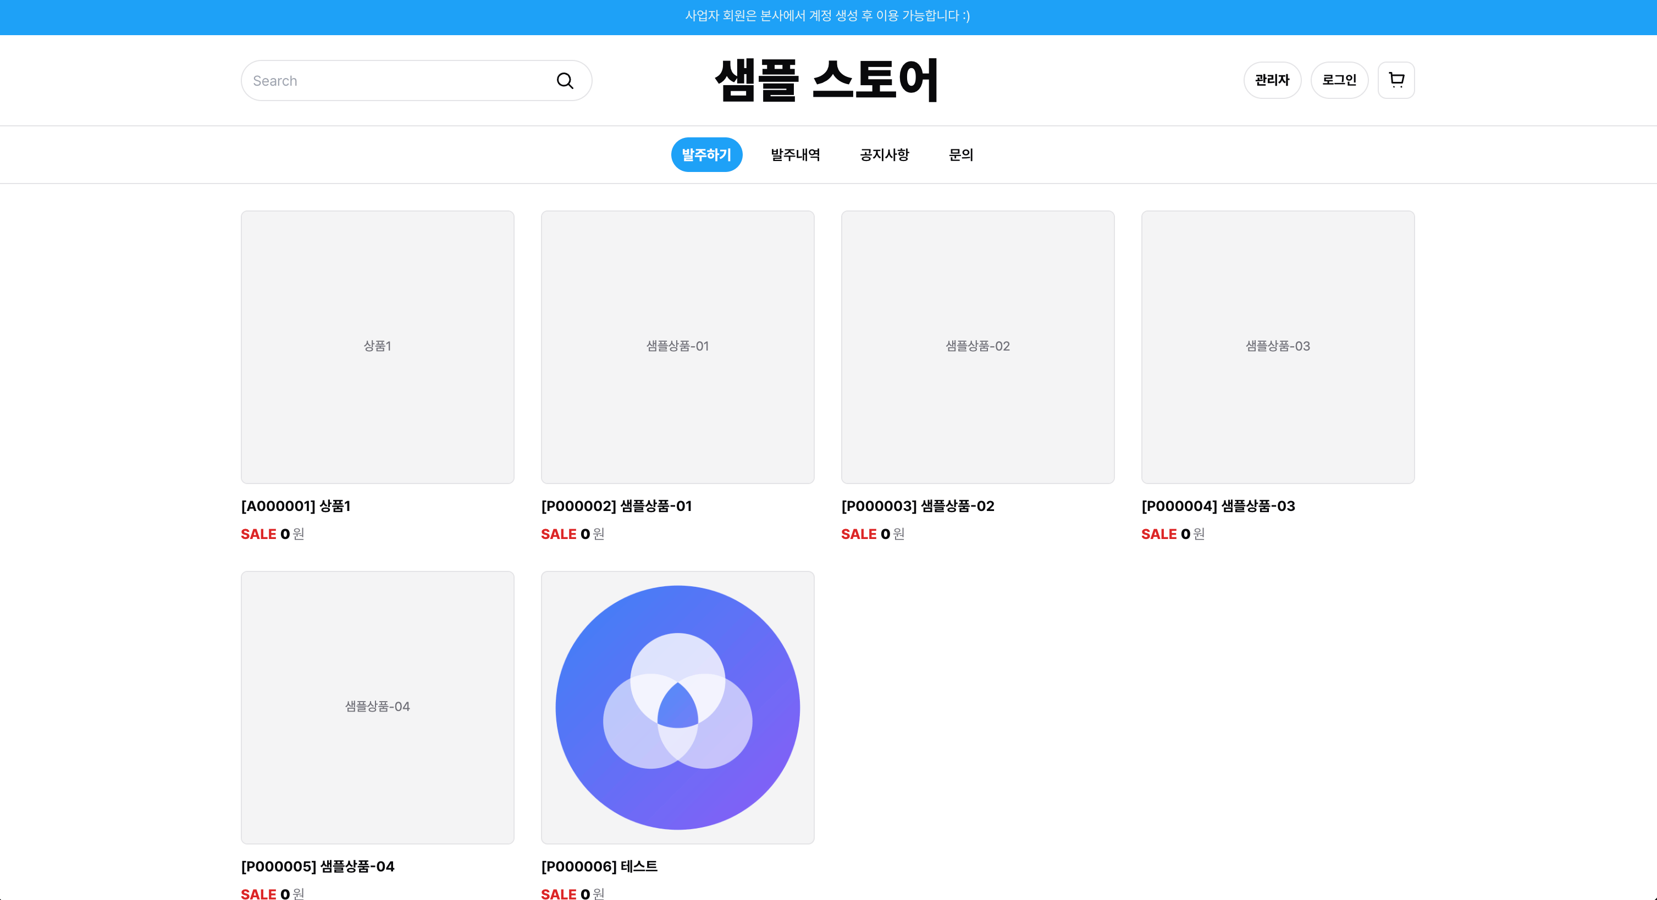The image size is (1657, 900).
Task: Open the [P000005] 샘플상품-04 product
Action: point(317,866)
